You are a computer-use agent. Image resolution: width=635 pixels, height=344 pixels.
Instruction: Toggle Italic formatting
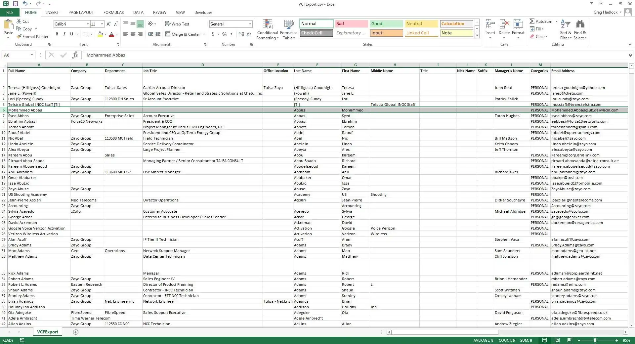tap(64, 34)
